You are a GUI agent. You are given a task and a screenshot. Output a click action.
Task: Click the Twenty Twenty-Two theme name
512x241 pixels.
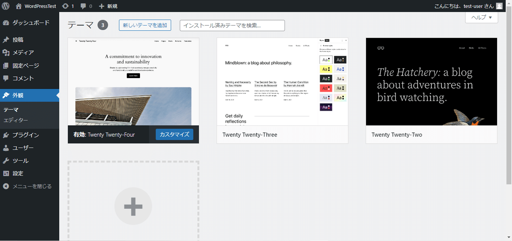point(397,135)
